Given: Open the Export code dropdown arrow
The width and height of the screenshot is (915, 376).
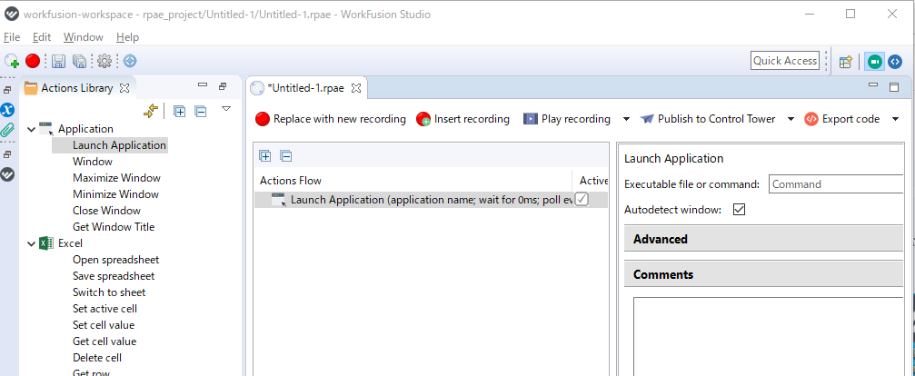Looking at the screenshot, I should (x=896, y=119).
